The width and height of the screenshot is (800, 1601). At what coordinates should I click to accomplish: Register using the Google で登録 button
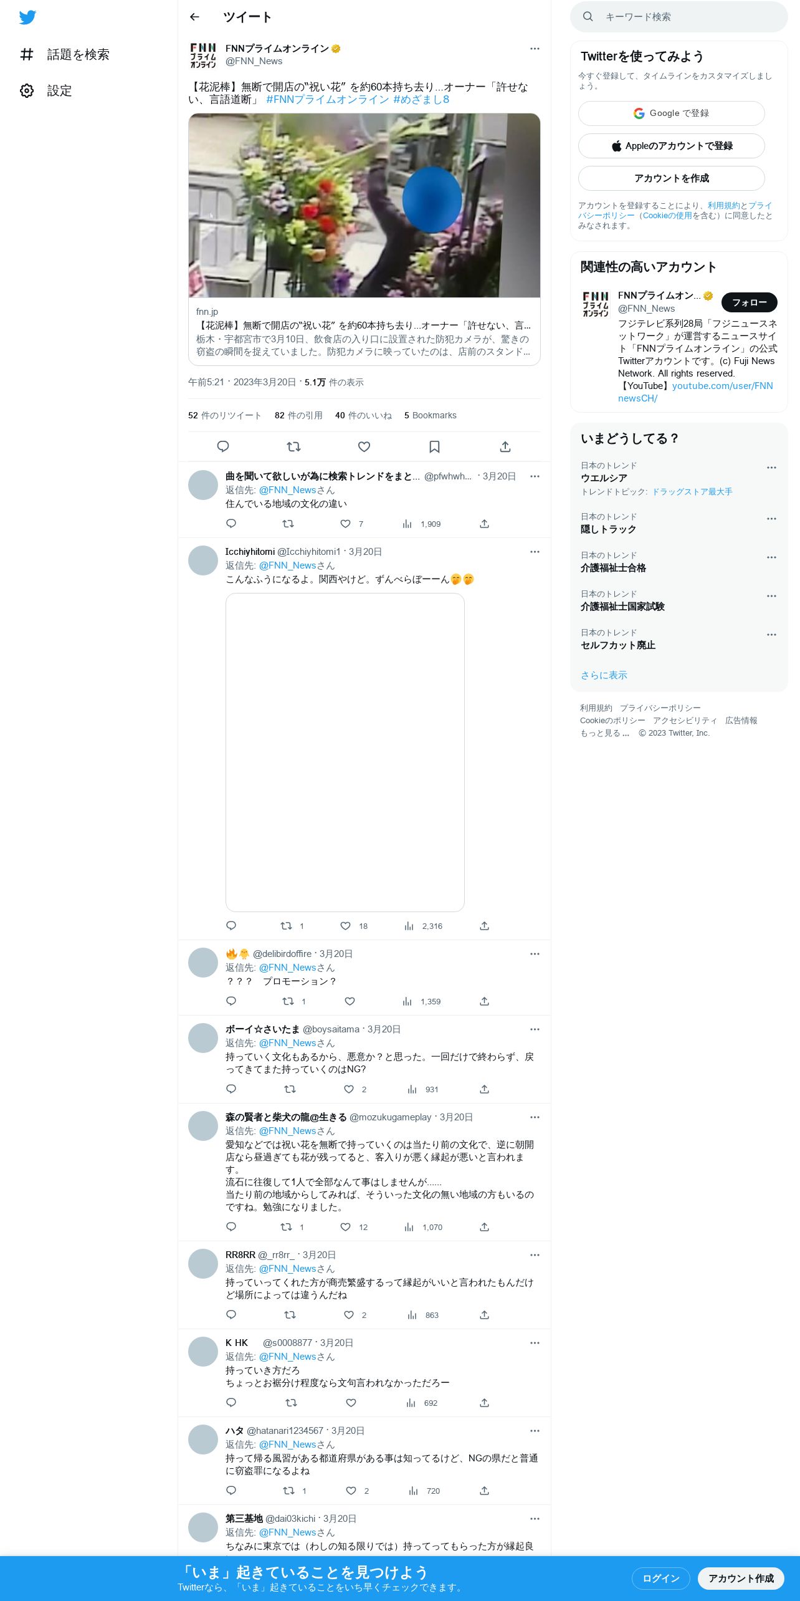(x=672, y=113)
